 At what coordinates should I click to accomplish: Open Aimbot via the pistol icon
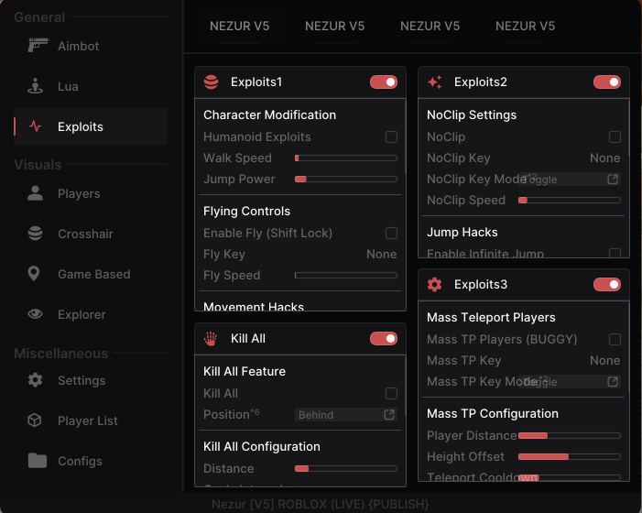(x=38, y=45)
